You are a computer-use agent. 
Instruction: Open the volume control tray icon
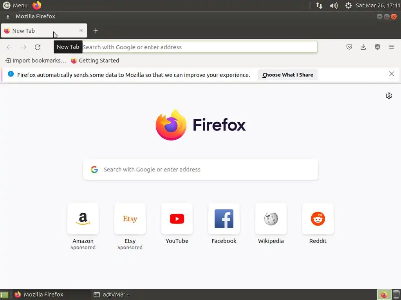(334, 5)
